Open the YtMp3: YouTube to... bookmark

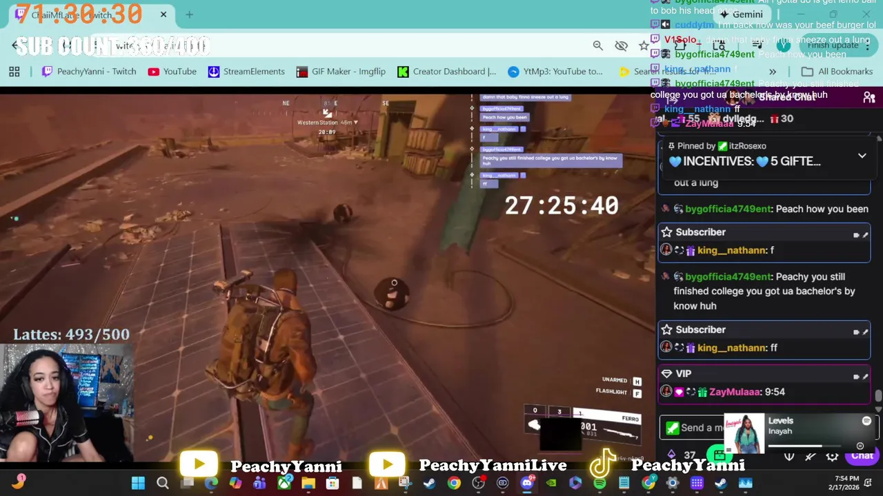(555, 72)
